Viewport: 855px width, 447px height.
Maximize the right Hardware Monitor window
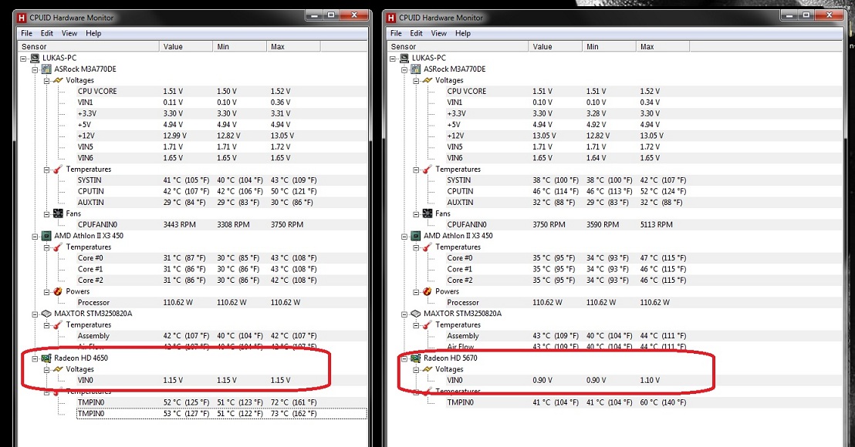click(807, 15)
